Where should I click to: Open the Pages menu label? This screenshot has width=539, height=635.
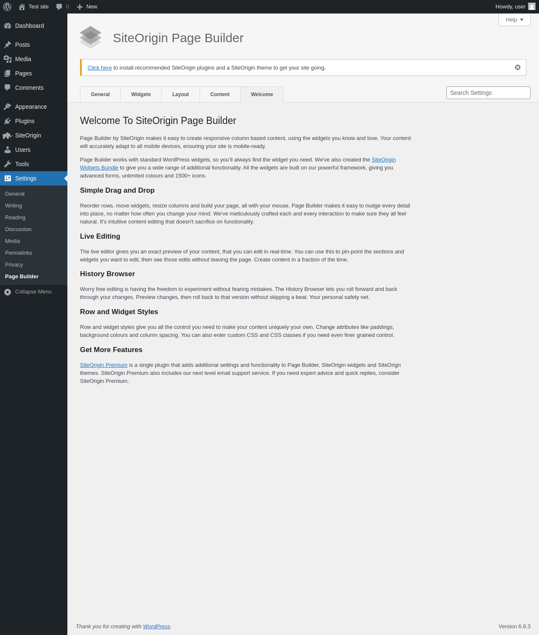(24, 73)
